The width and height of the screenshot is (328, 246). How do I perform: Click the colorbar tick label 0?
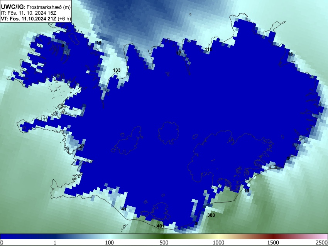(x=2, y=243)
